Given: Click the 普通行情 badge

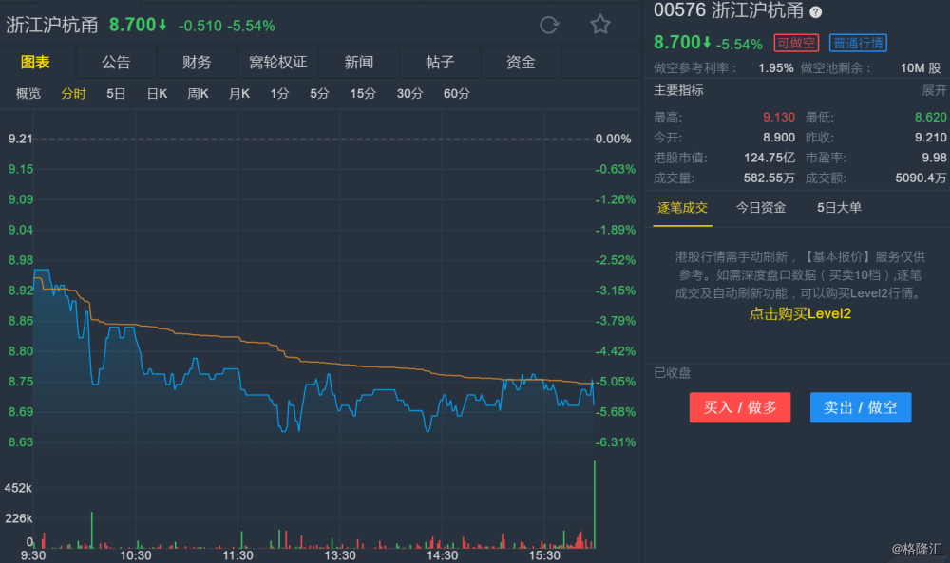Looking at the screenshot, I should click(x=857, y=43).
